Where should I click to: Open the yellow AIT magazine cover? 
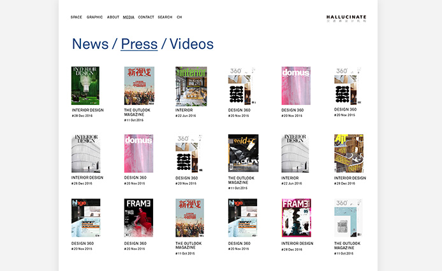[x=349, y=153]
